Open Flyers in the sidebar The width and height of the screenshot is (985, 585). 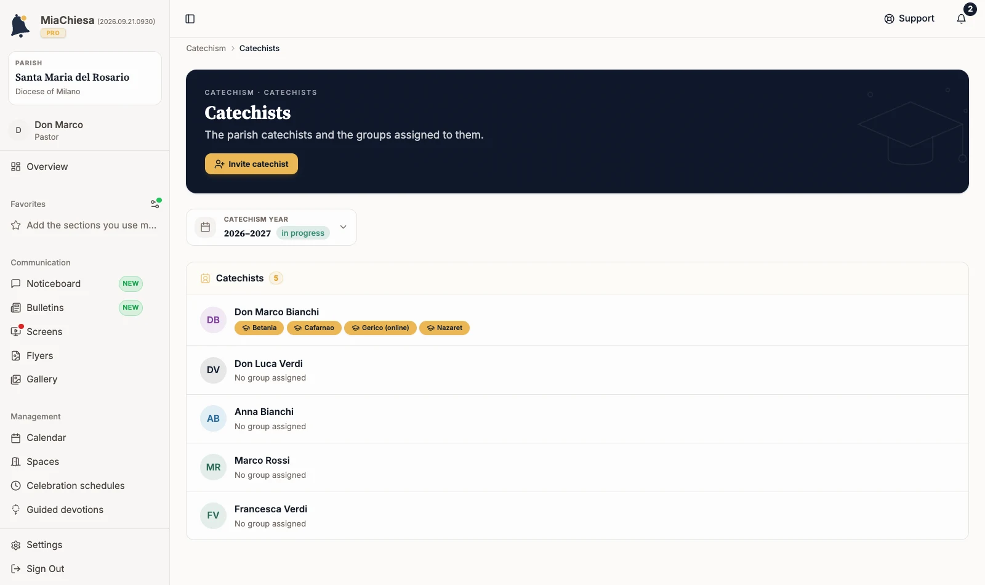tap(85, 356)
